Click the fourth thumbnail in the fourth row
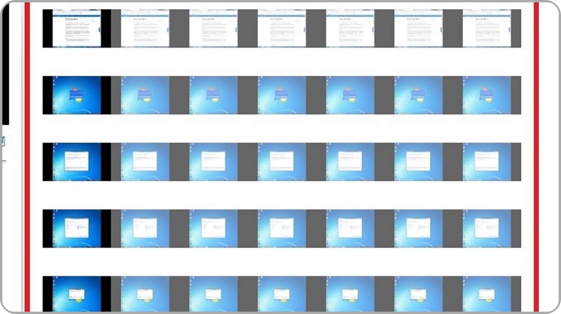Image resolution: width=561 pixels, height=314 pixels. tap(282, 229)
